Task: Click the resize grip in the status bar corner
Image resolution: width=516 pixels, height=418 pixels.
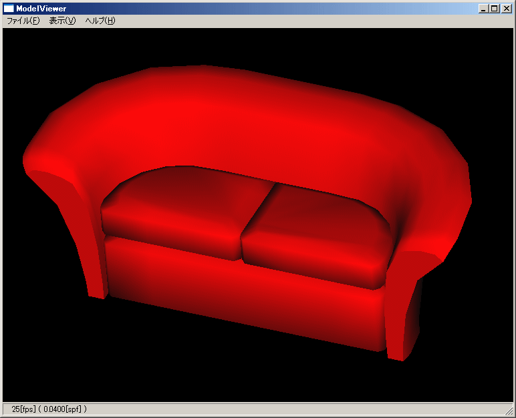Action: pyautogui.click(x=509, y=411)
